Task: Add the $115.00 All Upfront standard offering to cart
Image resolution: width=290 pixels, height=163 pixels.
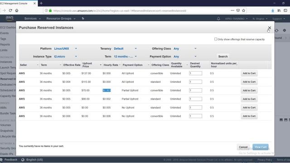Action: click(249, 82)
